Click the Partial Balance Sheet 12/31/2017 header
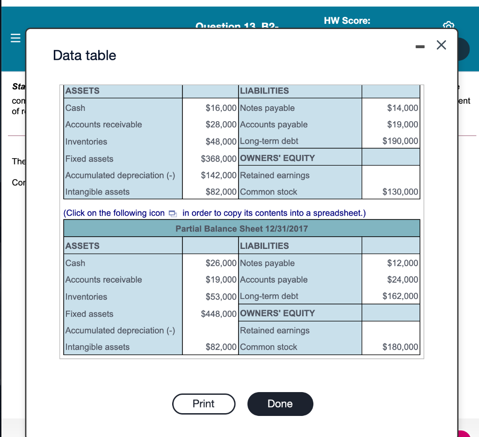 coord(242,228)
